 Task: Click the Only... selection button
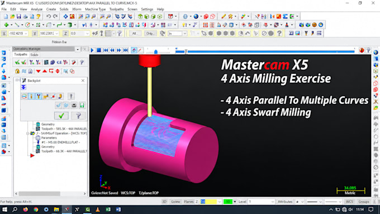[x=150, y=34]
